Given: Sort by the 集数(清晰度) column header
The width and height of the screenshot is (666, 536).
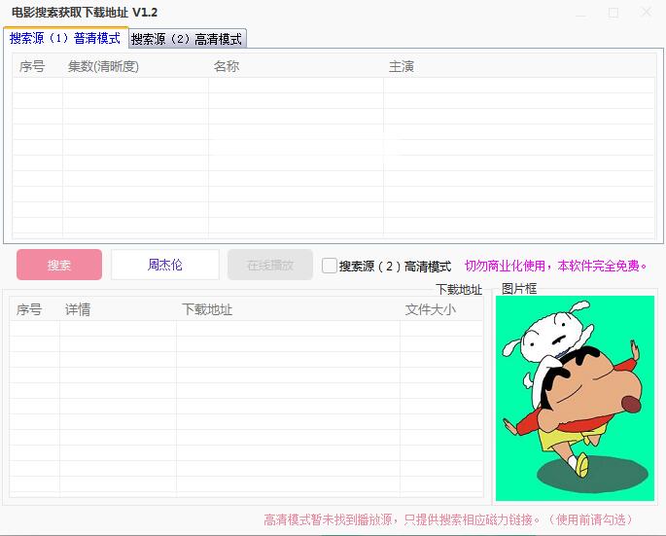Looking at the screenshot, I should [103, 66].
